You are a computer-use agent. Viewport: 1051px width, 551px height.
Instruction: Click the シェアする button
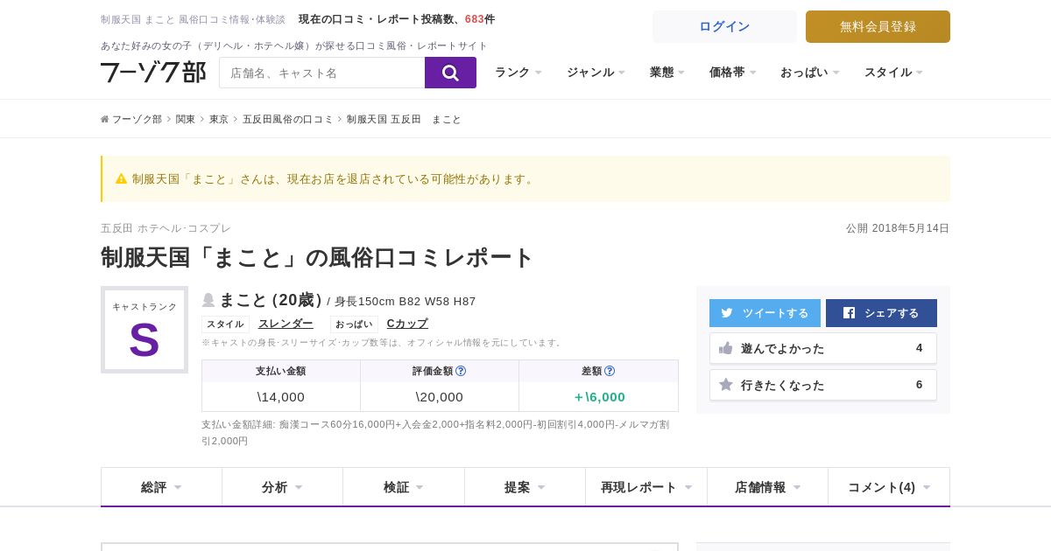(x=881, y=313)
